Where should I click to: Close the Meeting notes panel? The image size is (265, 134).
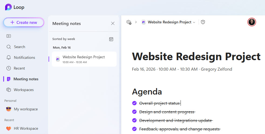click(x=113, y=23)
